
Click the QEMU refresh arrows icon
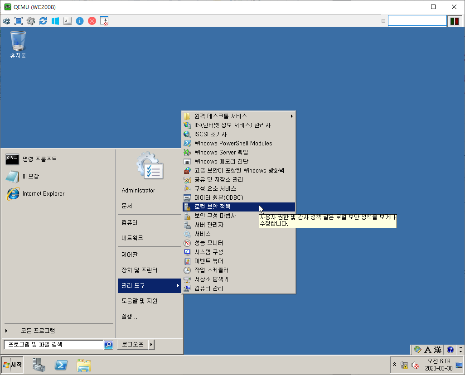point(43,21)
